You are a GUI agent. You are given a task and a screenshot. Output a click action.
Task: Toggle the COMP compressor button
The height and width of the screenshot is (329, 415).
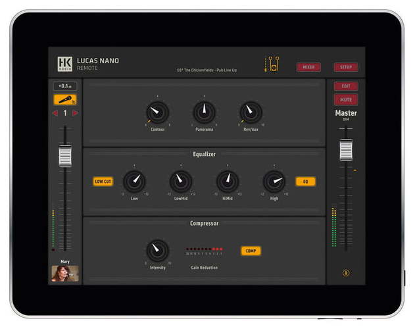251,251
